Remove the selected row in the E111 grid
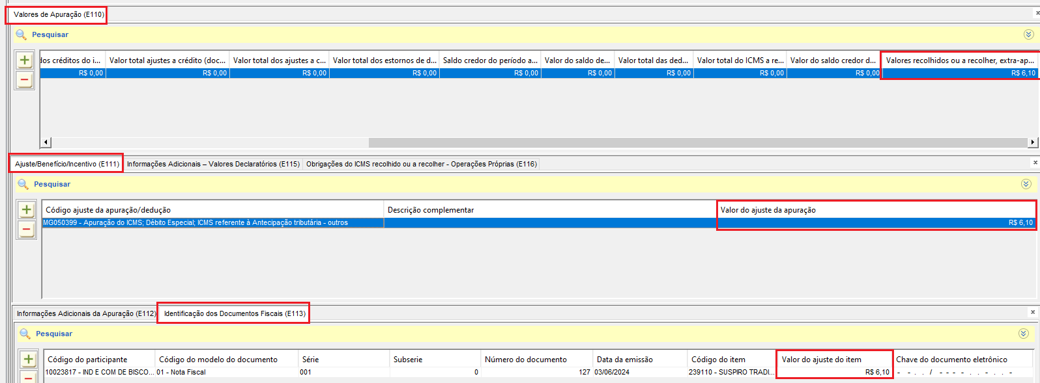The image size is (1040, 383). (x=27, y=230)
